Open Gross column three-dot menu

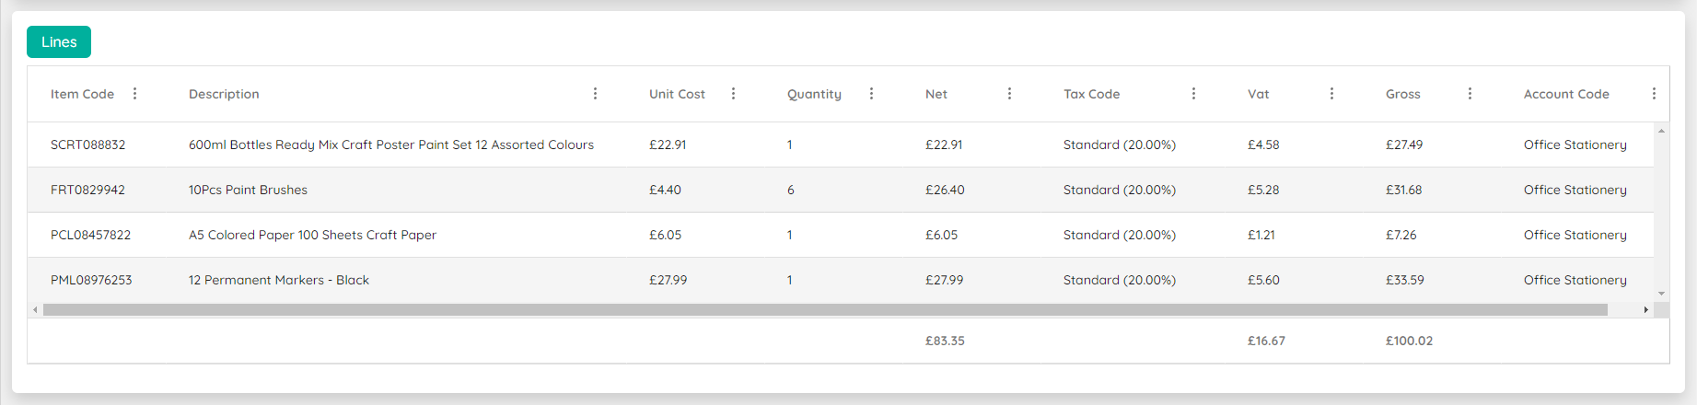(x=1470, y=94)
